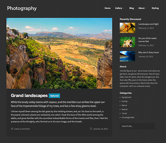This screenshot has height=143, width=166.
Task: Open the butterfly post thumbnail
Action: coord(127,28)
